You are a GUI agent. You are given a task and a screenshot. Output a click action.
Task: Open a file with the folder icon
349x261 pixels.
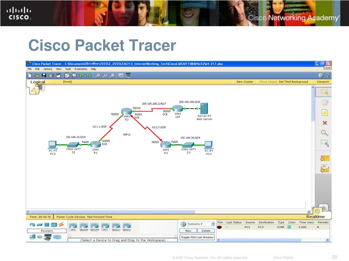(x=37, y=75)
